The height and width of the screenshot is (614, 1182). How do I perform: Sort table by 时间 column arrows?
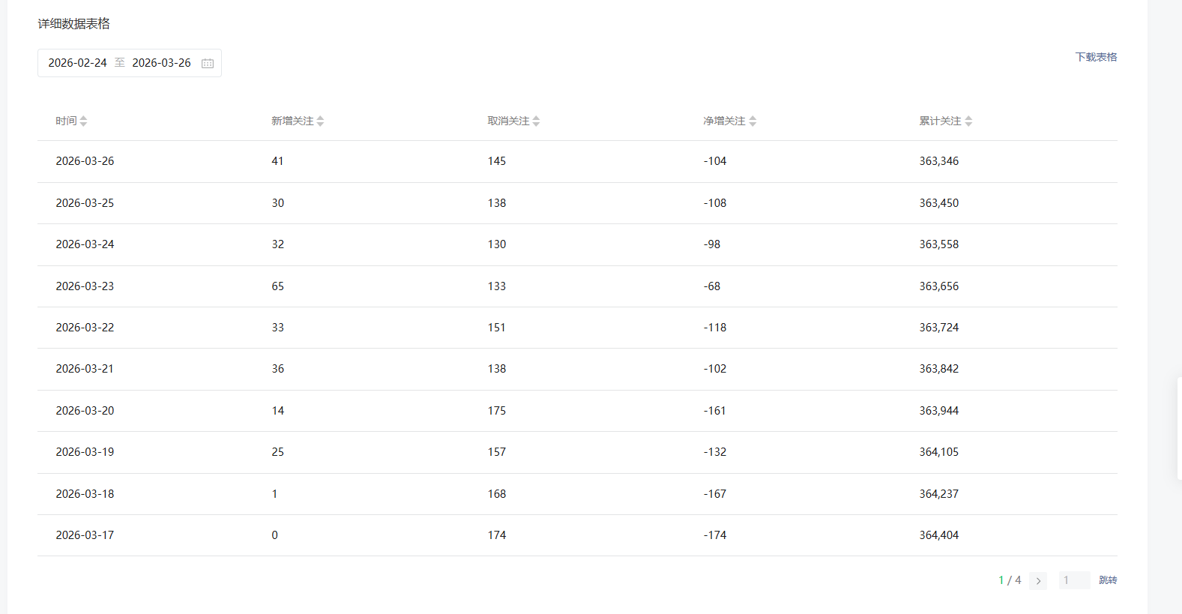coord(83,121)
